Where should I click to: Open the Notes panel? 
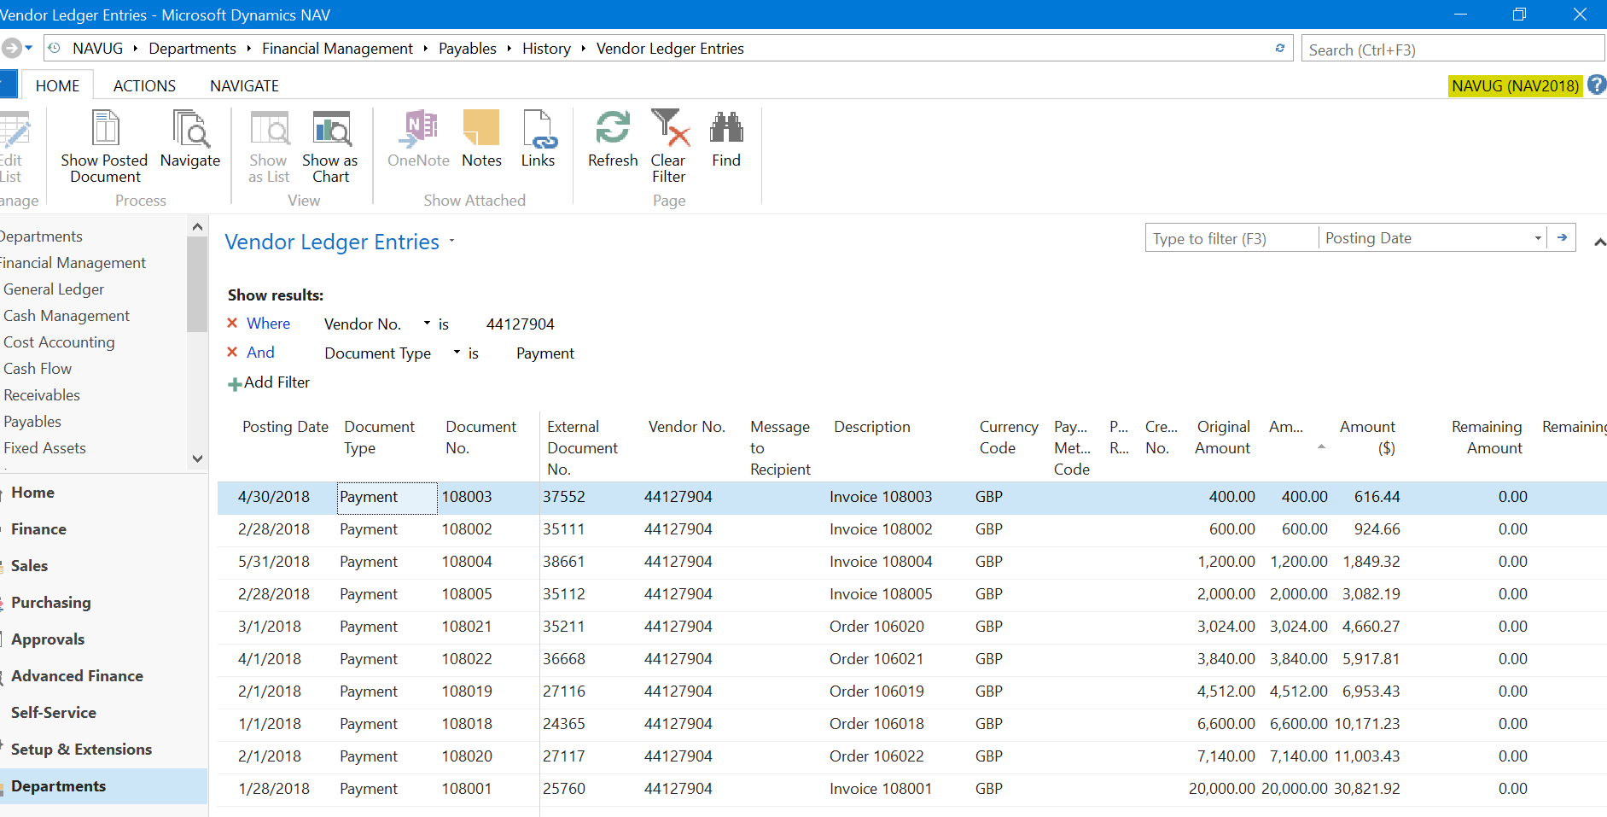pyautogui.click(x=481, y=139)
